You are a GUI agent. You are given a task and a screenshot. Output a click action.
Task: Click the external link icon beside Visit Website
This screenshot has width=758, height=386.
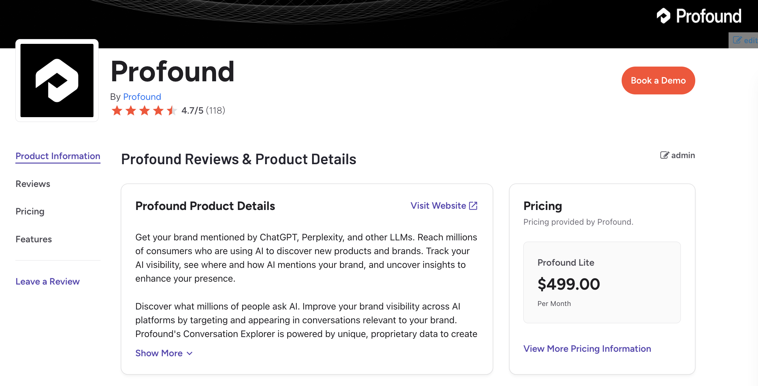pyautogui.click(x=473, y=205)
